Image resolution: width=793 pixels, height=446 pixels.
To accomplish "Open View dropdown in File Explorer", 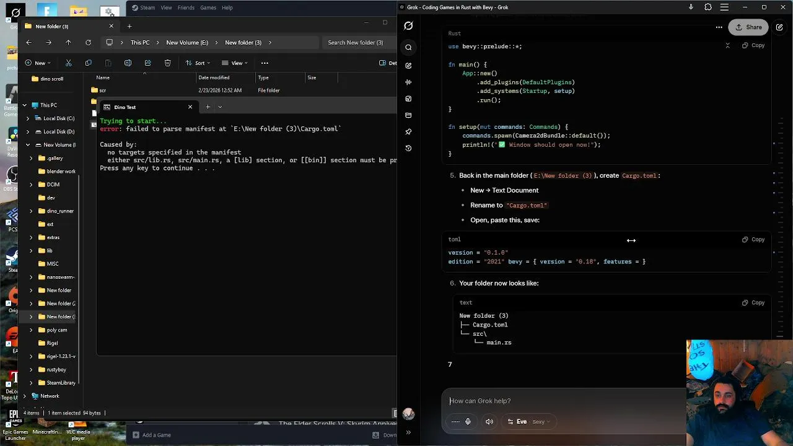I will coord(235,63).
